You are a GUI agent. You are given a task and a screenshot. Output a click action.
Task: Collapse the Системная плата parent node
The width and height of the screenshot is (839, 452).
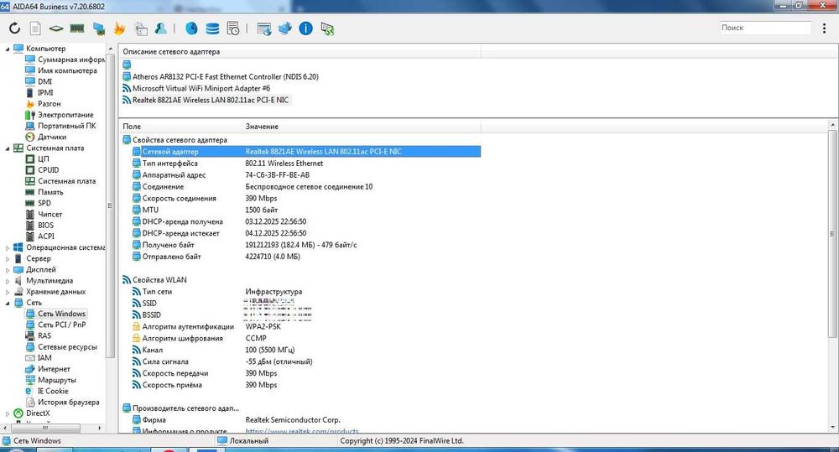pos(8,148)
